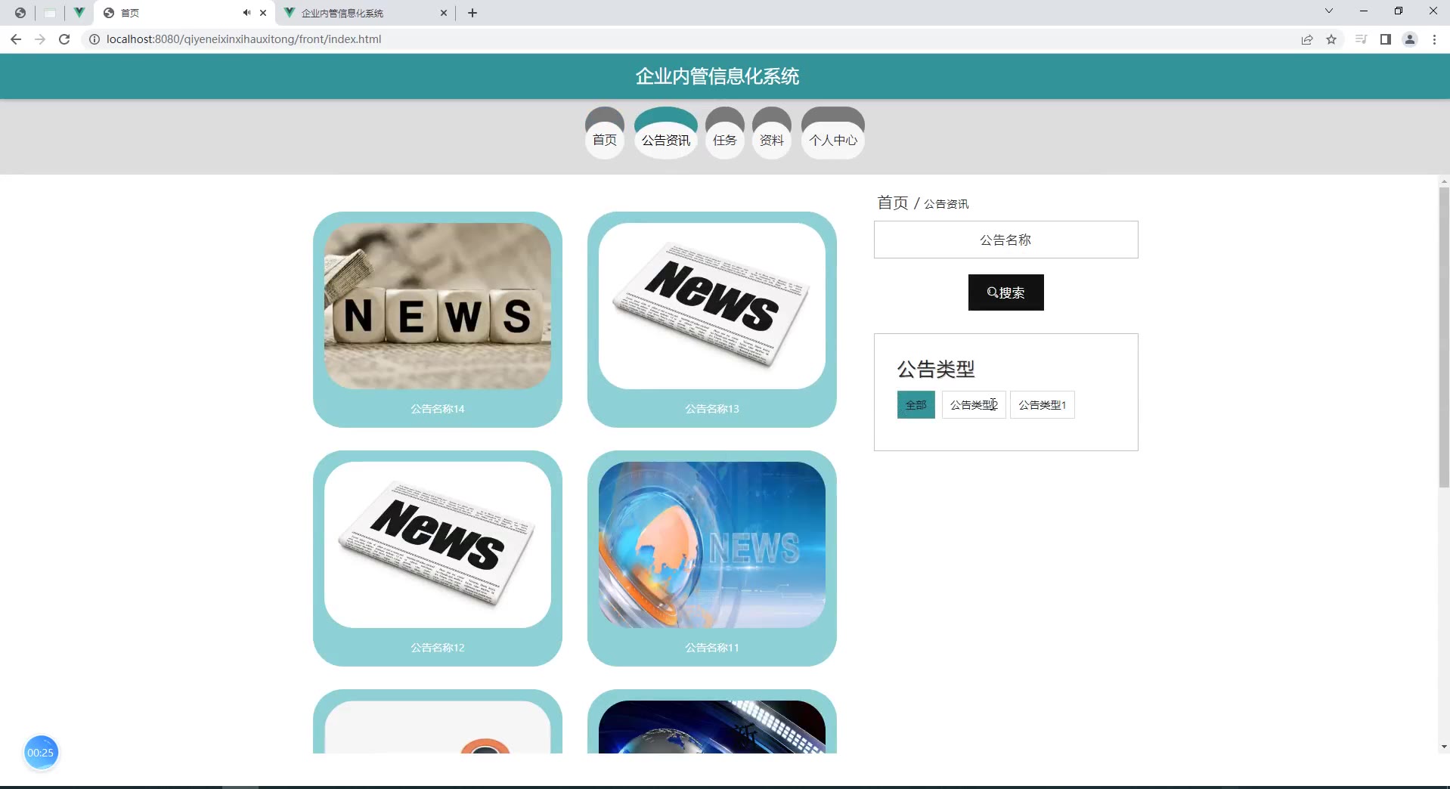The width and height of the screenshot is (1450, 789).
Task: Click the 00:25 recording timer badge
Action: [x=41, y=753]
